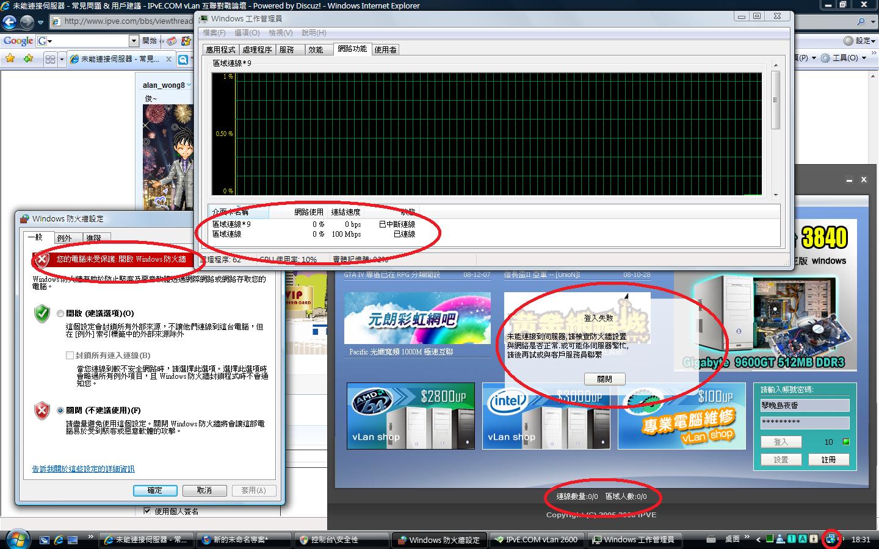
Task: Click the gray circle by 設定 in Google toolbar
Action: [848, 41]
